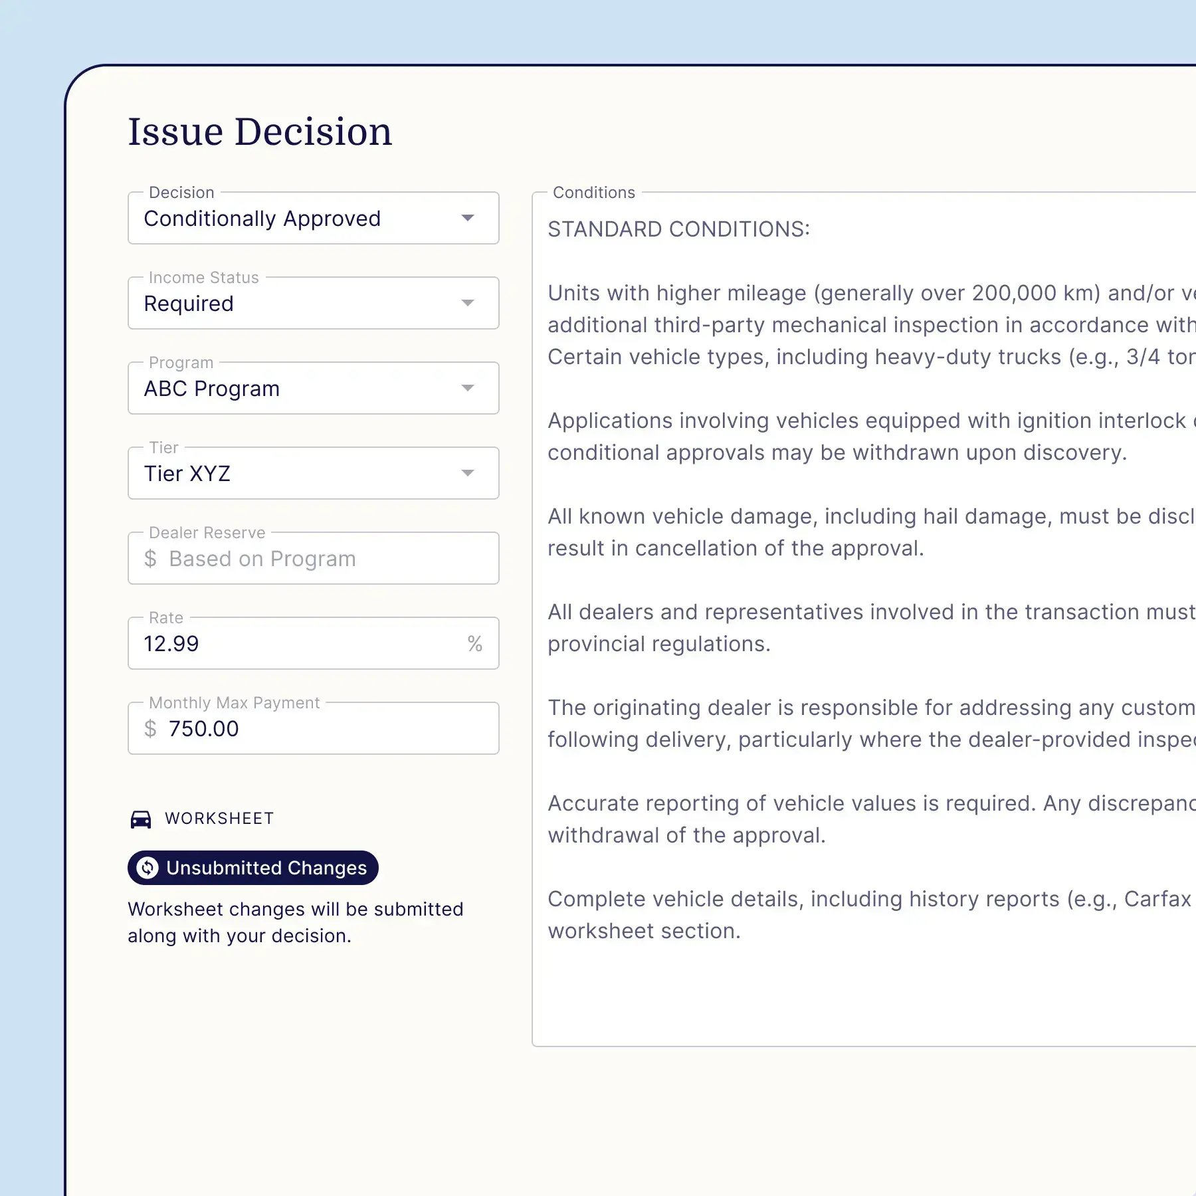
Task: Click the dropdown arrow beside Conditionally Approved
Action: (468, 218)
